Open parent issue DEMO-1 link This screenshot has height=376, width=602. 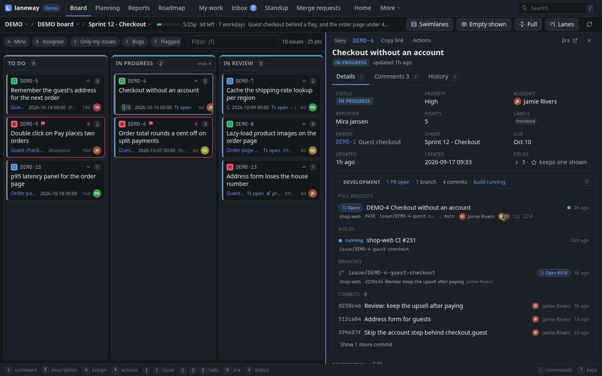346,142
